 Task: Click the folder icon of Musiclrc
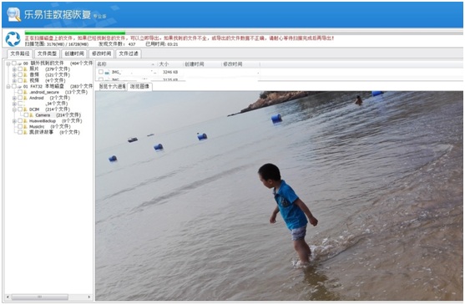[26, 126]
